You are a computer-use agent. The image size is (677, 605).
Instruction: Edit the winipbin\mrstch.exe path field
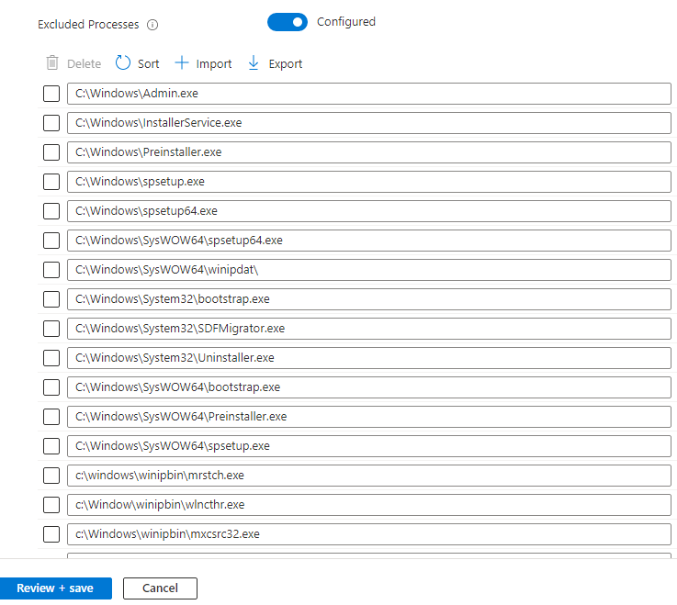coord(368,476)
